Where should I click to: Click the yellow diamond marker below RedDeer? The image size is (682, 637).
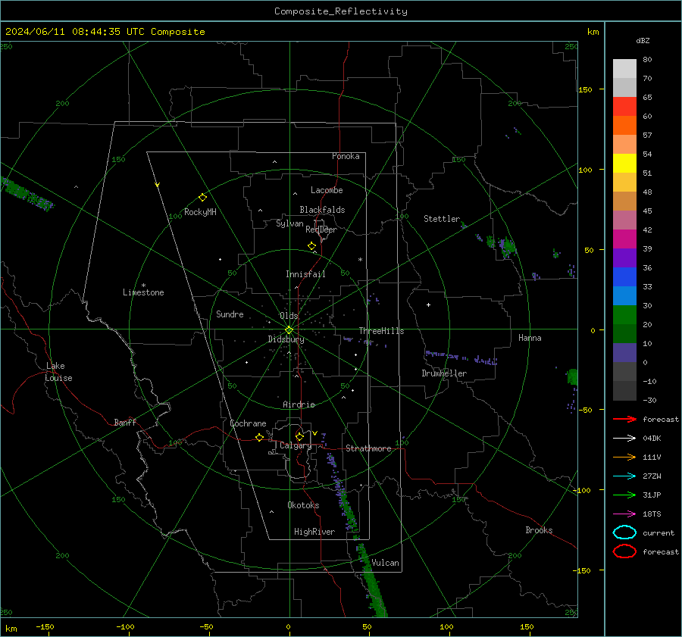pos(311,246)
